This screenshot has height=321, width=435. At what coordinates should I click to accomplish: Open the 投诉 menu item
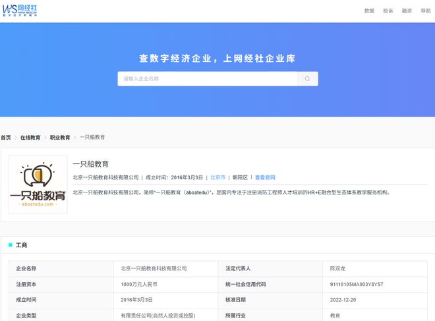pyautogui.click(x=388, y=11)
